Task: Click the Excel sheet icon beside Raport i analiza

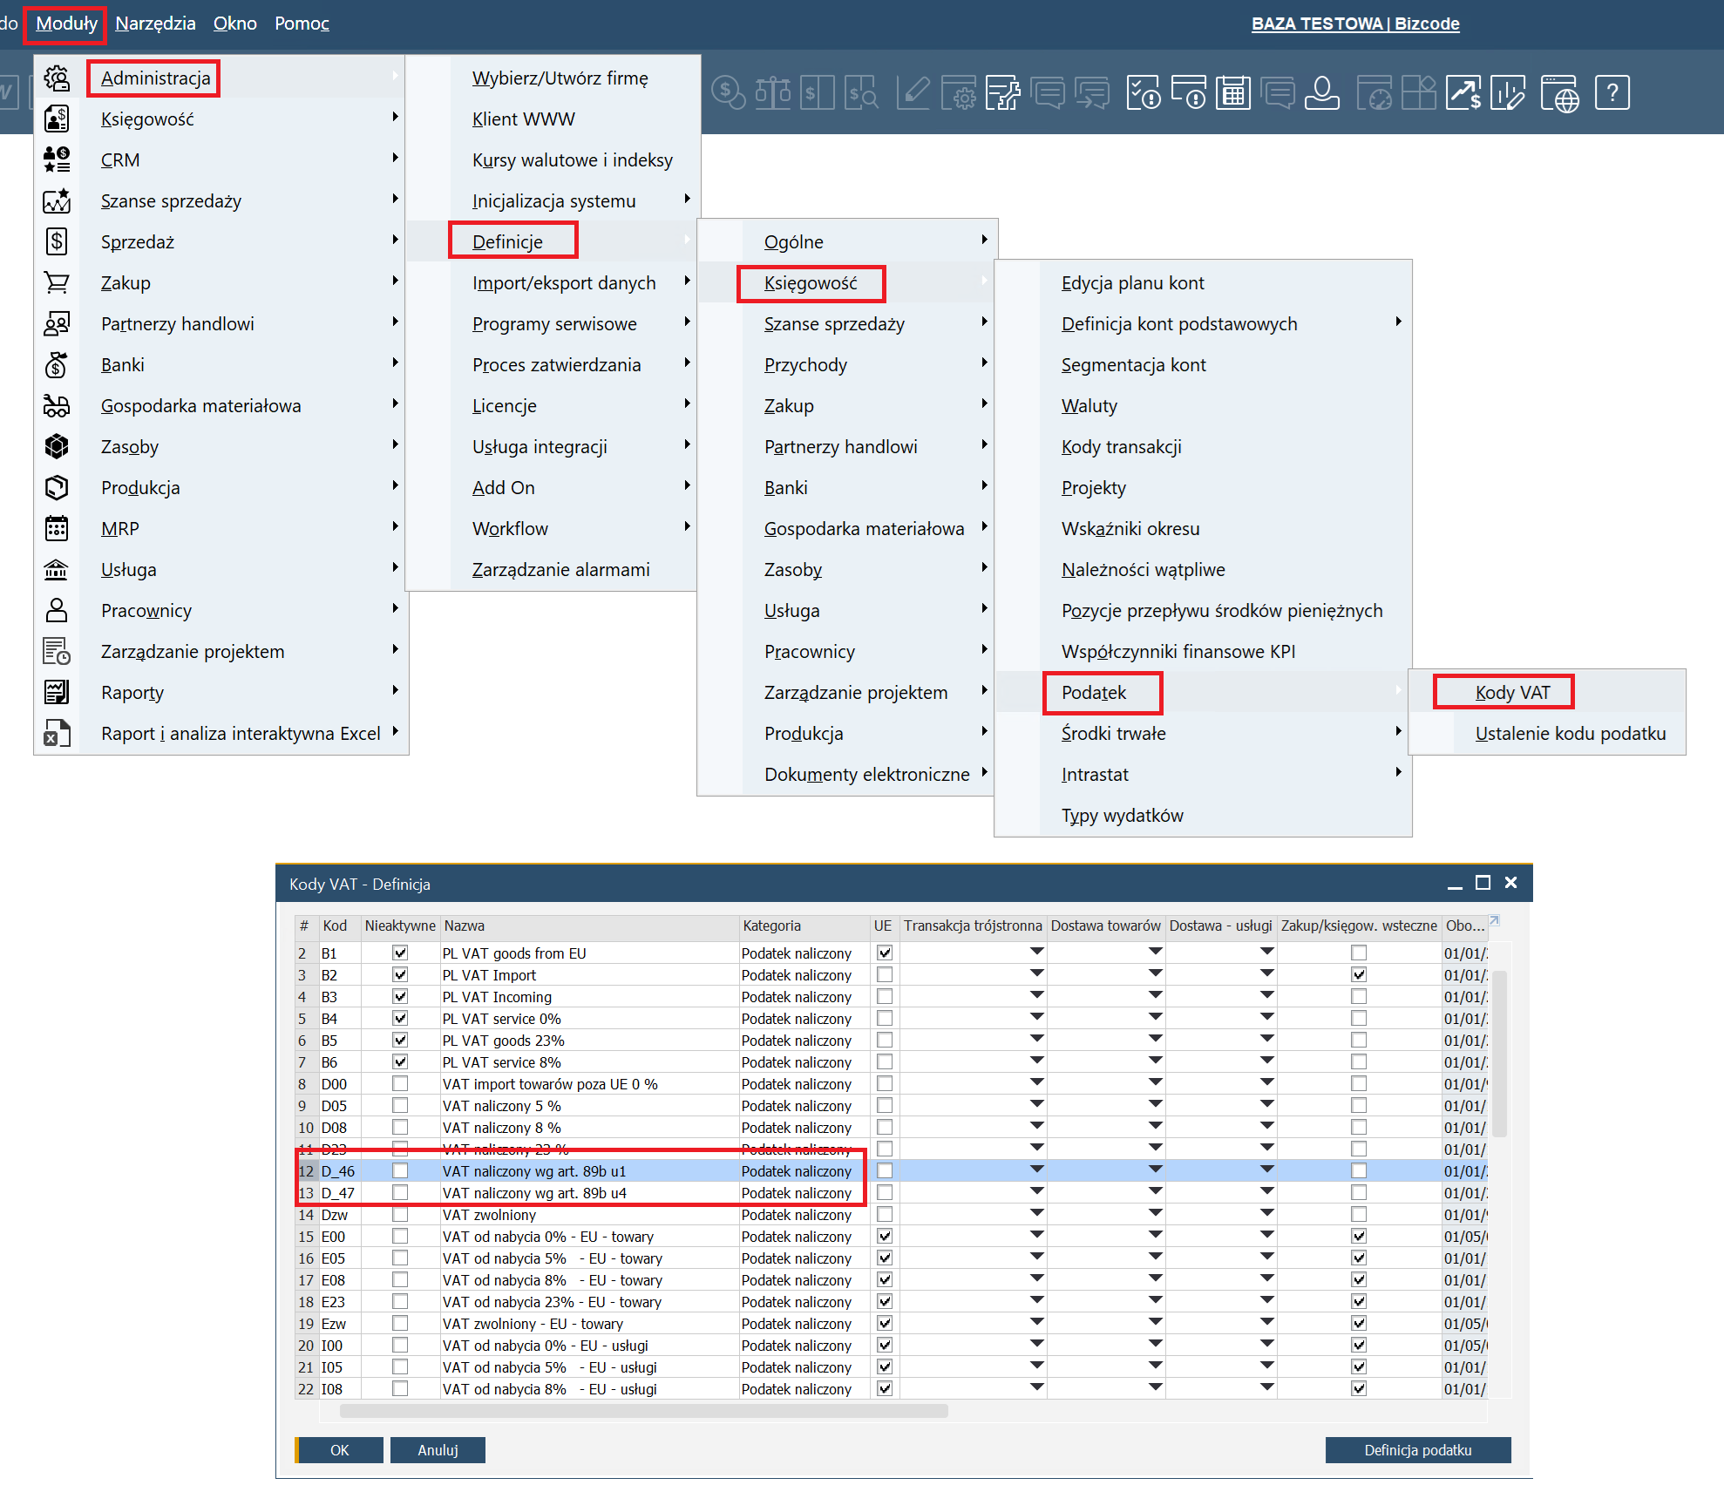Action: 57,733
